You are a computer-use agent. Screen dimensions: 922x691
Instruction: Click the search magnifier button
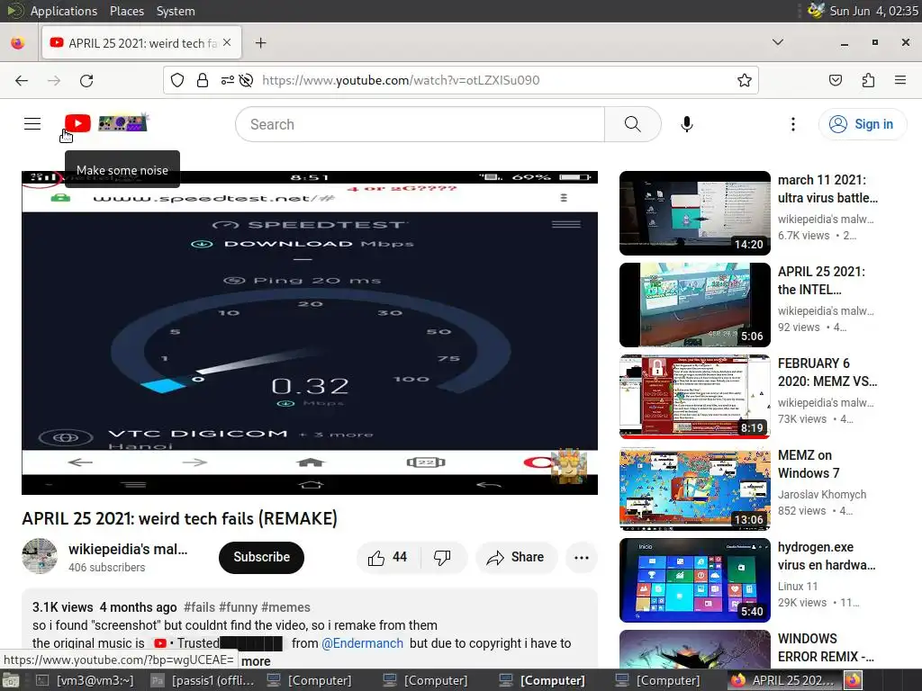pyautogui.click(x=633, y=124)
